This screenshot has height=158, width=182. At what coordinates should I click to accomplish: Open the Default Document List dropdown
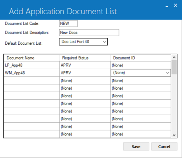pos(83,42)
